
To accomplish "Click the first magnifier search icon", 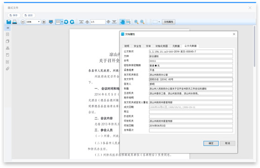I will tap(136, 22).
